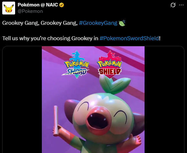Follow the #GrookeyGang hashtag link
Screen dimensions: 187x153
pyautogui.click(x=98, y=23)
